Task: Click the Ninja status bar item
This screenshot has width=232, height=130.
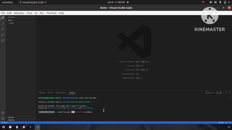Action: pos(221,122)
